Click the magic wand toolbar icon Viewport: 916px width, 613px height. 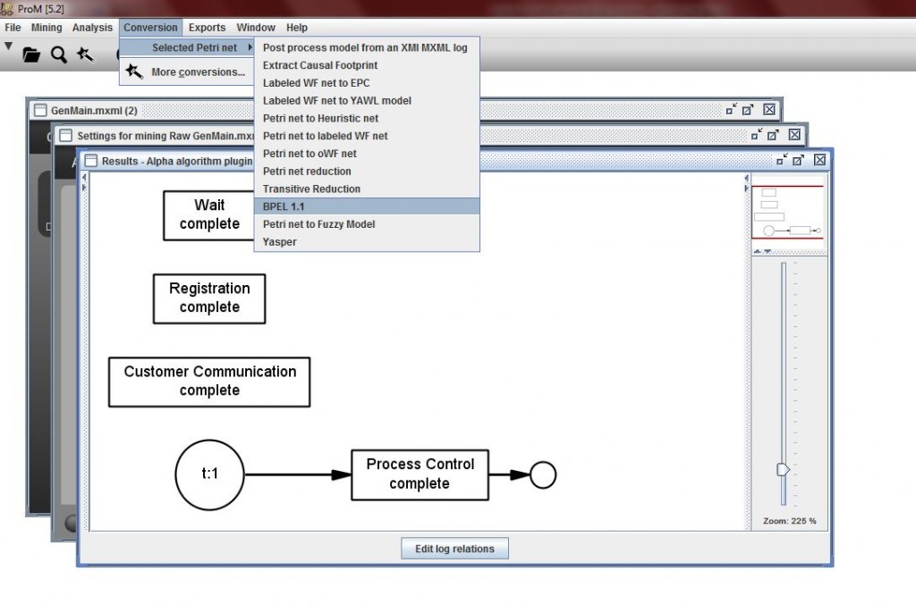pyautogui.click(x=85, y=55)
